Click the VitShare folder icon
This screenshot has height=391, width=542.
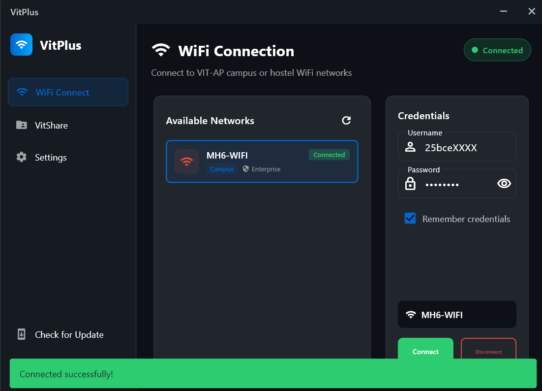22,125
